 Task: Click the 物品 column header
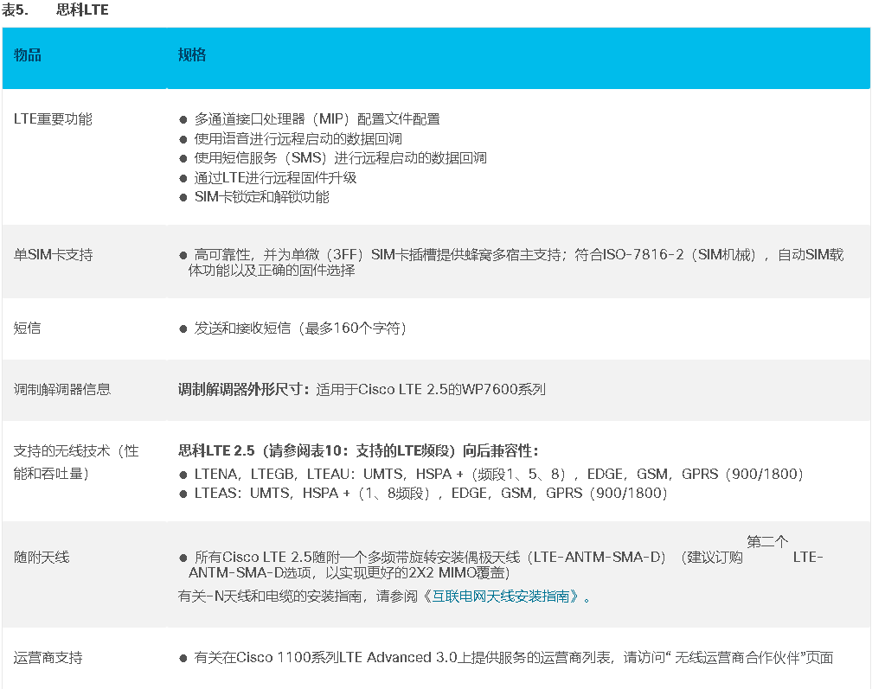(28, 55)
